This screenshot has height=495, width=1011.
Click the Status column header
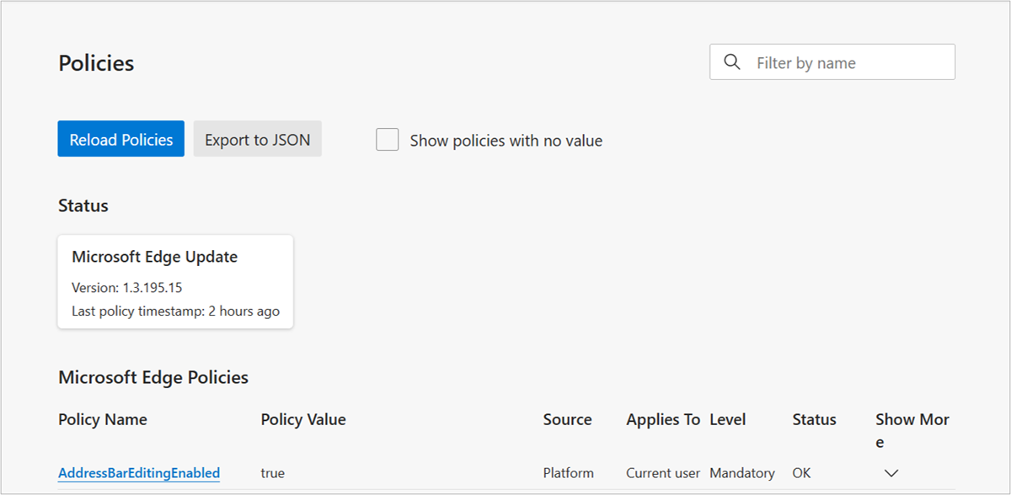pyautogui.click(x=814, y=419)
